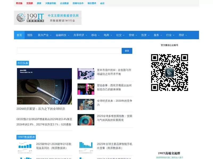Select 首页 in the blue navigation bar
Screen dimensions: 213x159
point(19,35)
